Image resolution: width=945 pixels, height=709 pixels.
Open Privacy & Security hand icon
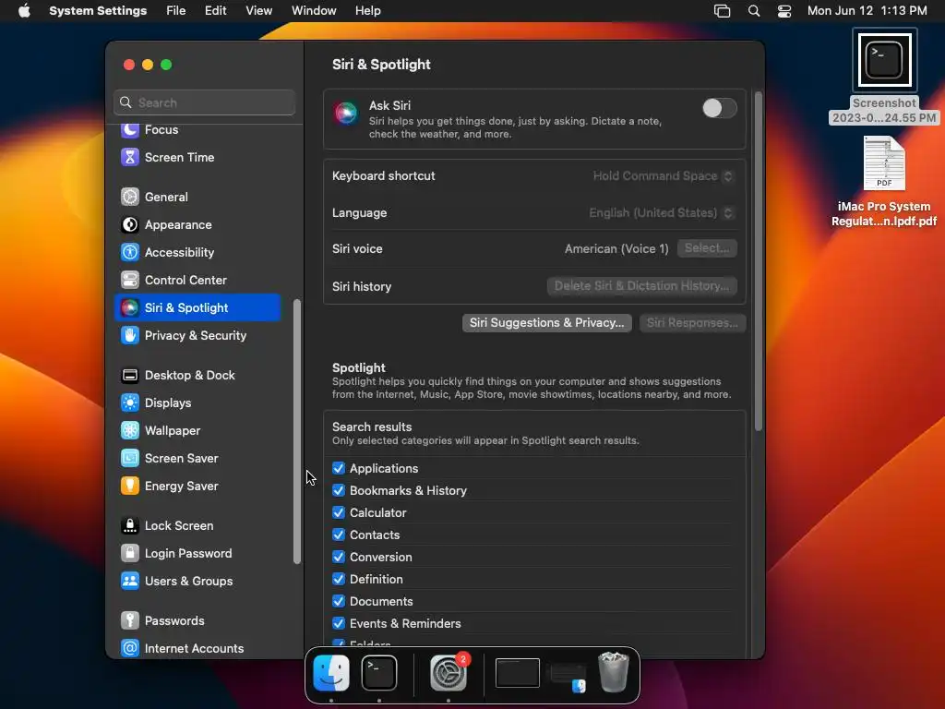pyautogui.click(x=129, y=336)
